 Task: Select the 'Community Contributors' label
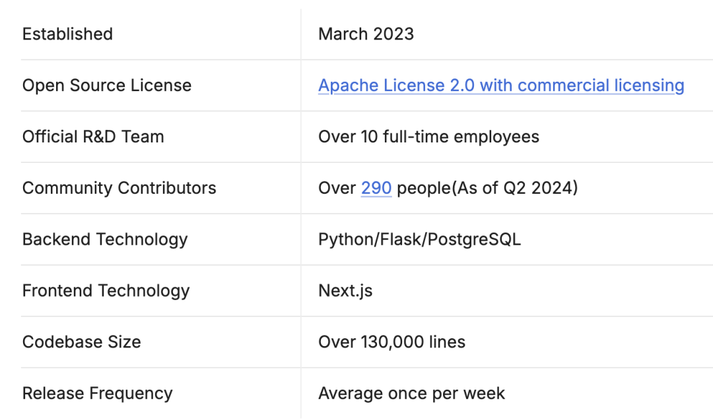tap(119, 188)
